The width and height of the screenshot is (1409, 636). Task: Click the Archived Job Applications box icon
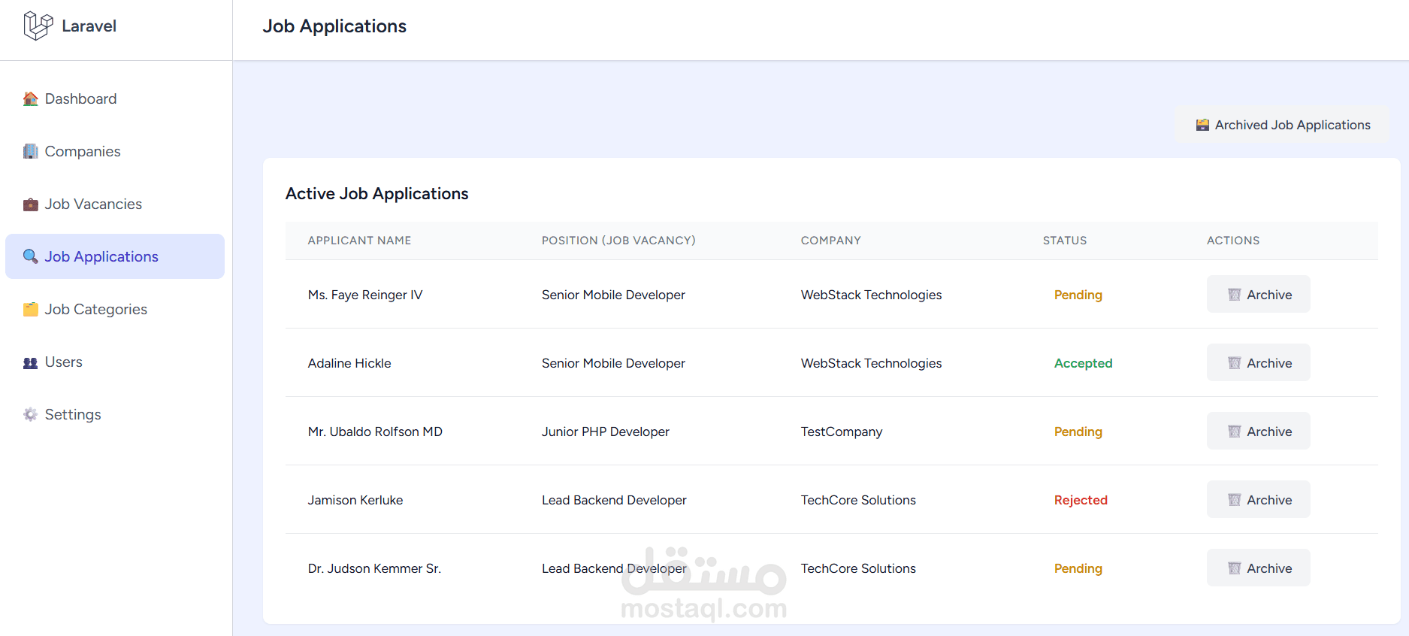(1202, 125)
